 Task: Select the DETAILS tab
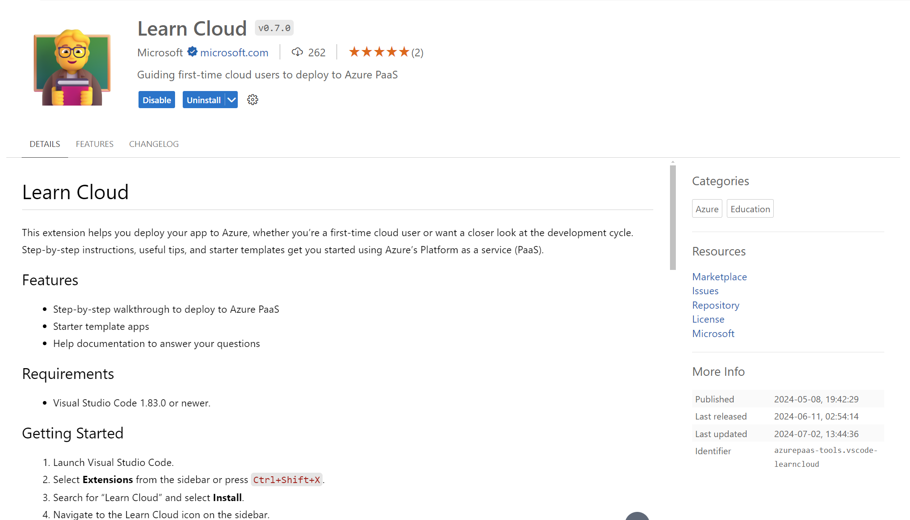pyautogui.click(x=45, y=144)
